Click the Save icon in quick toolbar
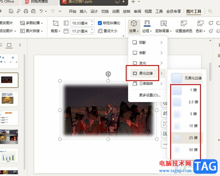 pos(11,11)
